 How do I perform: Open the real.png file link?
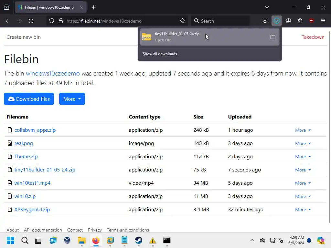tap(24, 143)
